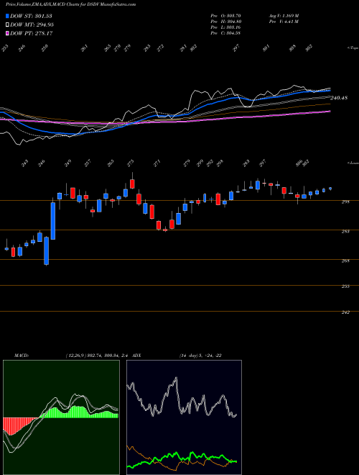Click the 'Pre O: 303.70' open value

click(225, 16)
